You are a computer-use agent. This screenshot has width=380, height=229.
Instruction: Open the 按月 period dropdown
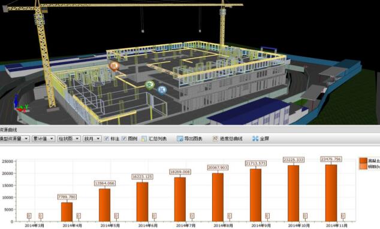[92, 139]
